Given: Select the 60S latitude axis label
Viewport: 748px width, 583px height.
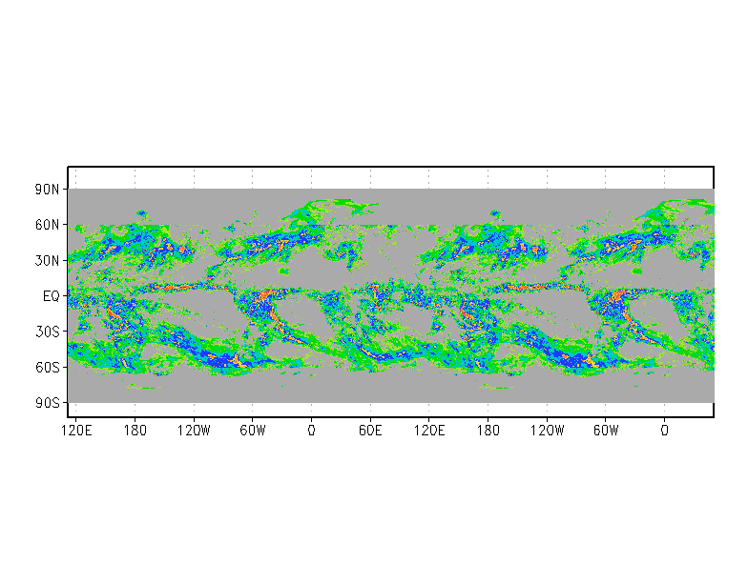Looking at the screenshot, I should (x=47, y=368).
